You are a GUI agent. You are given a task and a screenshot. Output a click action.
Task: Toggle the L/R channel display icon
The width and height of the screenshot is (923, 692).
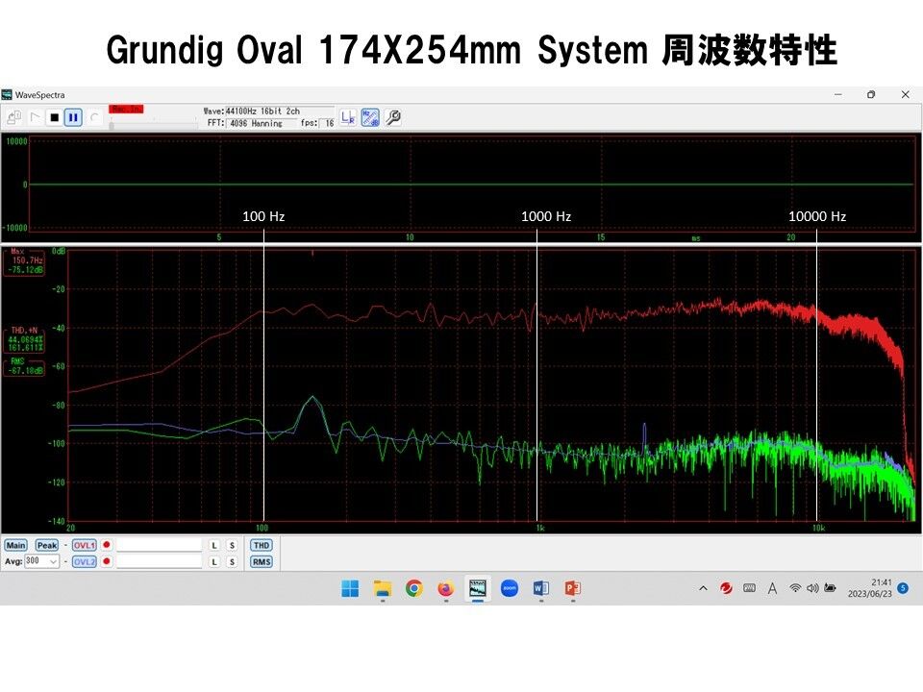pyautogui.click(x=348, y=117)
